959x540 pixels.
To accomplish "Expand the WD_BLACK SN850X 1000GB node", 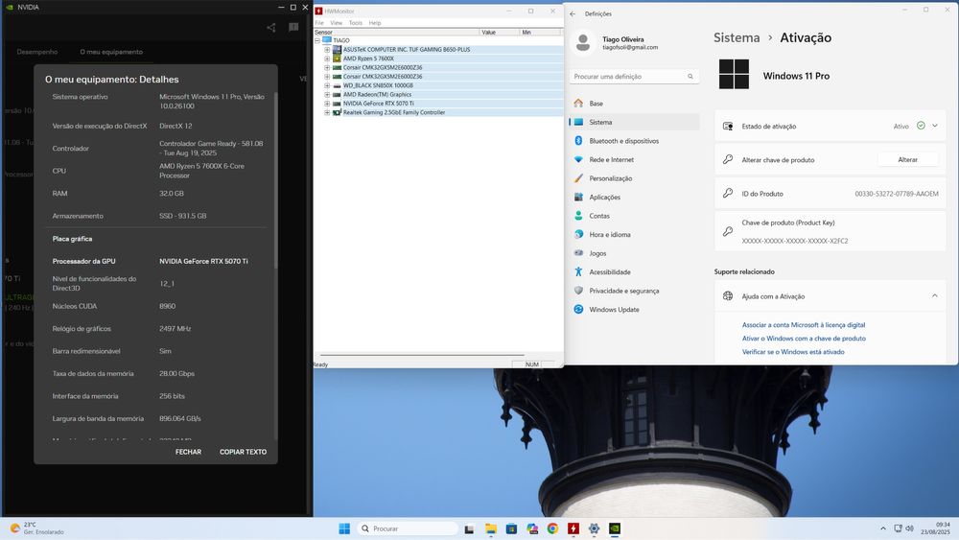I will 327,85.
